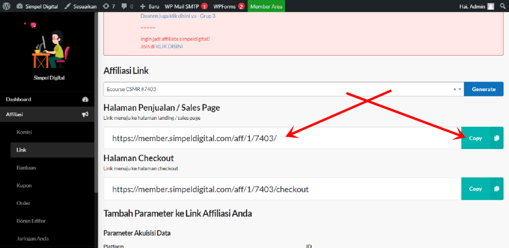Click the Affiliasi Link heading
Screen dimensions: 509x248
[x=126, y=71]
